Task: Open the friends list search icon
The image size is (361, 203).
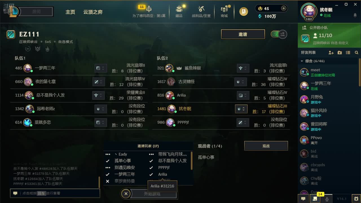Action: (356, 53)
